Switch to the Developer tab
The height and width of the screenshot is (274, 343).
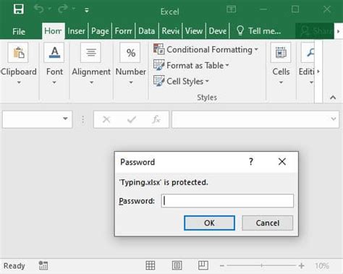click(x=217, y=31)
